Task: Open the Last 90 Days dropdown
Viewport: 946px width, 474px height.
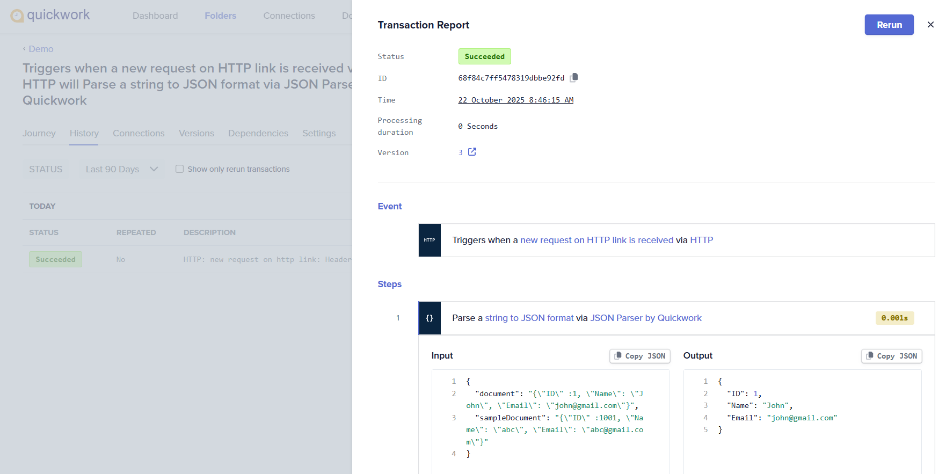Action: pyautogui.click(x=122, y=169)
